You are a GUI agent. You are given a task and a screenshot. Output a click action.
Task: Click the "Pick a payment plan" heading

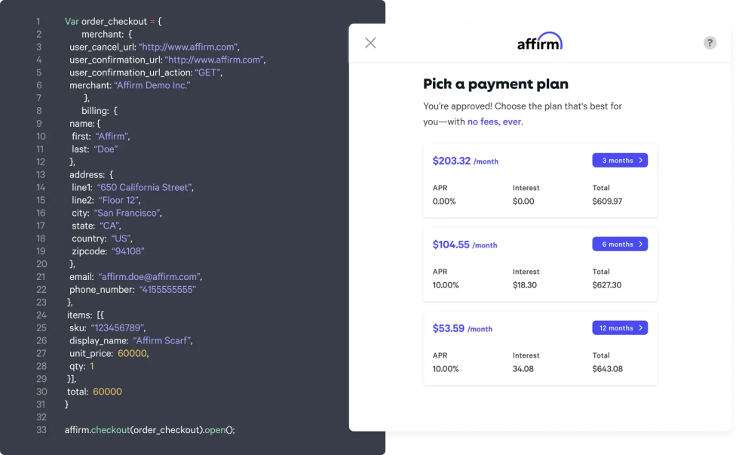click(495, 84)
